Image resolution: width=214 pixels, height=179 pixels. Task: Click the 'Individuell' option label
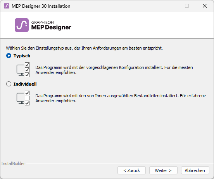coord(25,84)
